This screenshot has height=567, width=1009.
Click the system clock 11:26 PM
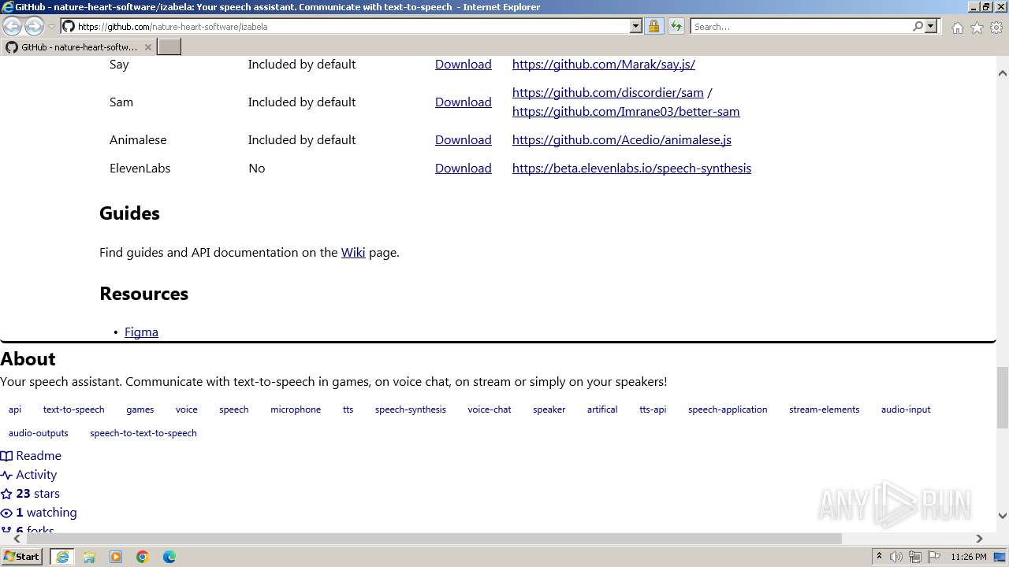969,557
